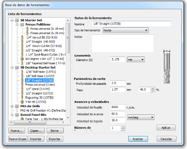Viewport: 187px width, 149px height.
Task: Click the Diámetro (D) value field
Action: click(118, 59)
